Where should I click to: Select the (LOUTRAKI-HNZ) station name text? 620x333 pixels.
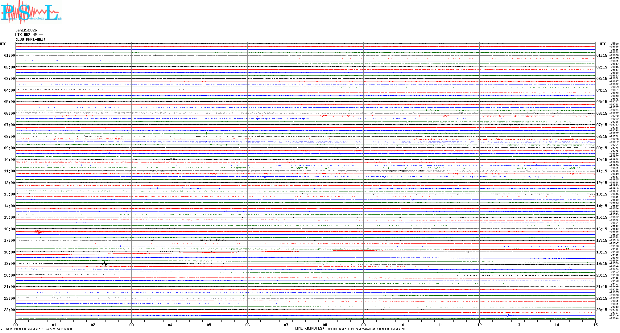tap(30, 39)
